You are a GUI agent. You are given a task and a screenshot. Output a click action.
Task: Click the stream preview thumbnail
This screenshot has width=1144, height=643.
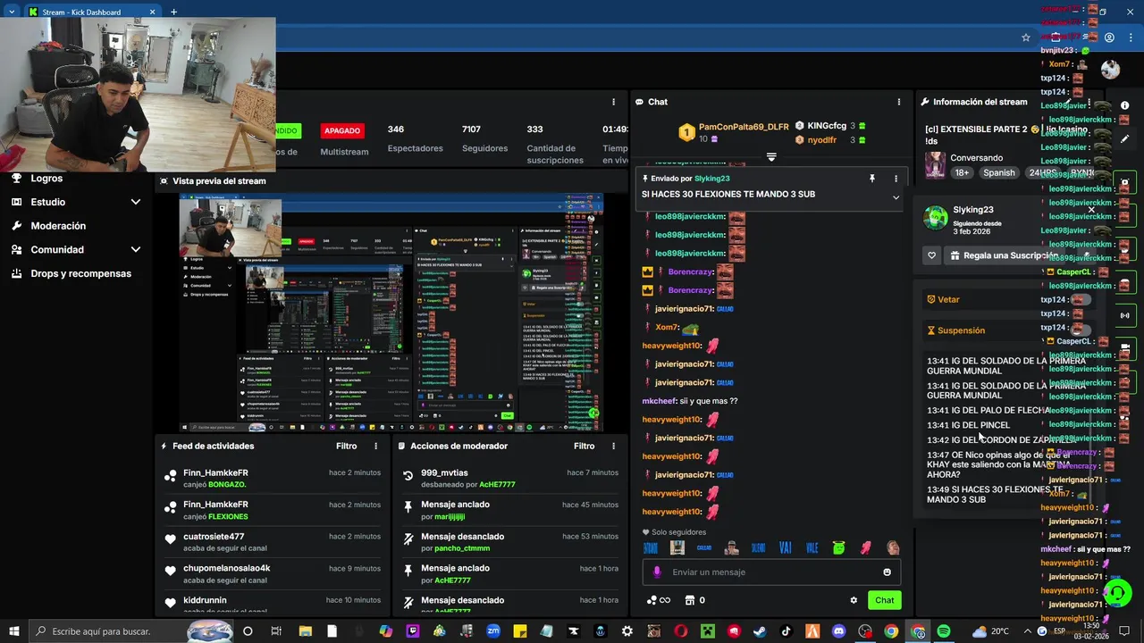click(391, 313)
